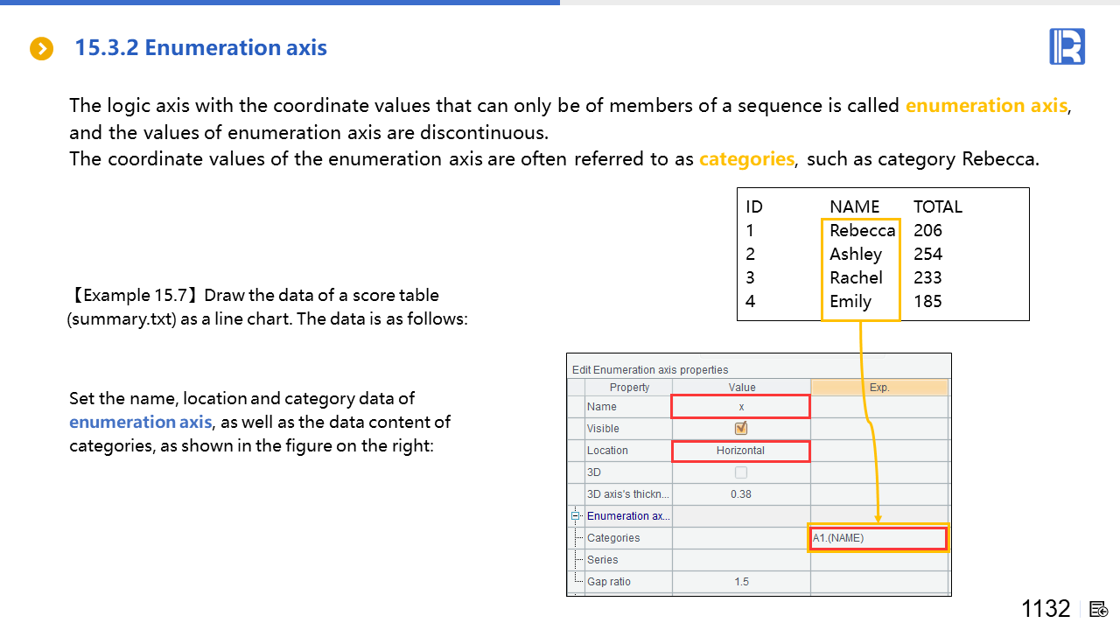Toggle the Visible checkbox
The width and height of the screenshot is (1120, 630).
coord(741,429)
